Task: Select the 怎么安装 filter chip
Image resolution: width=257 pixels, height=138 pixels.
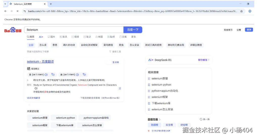Action: pos(134,45)
